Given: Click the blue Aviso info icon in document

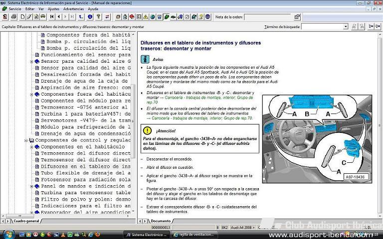Looking at the screenshot, I should [x=145, y=59].
